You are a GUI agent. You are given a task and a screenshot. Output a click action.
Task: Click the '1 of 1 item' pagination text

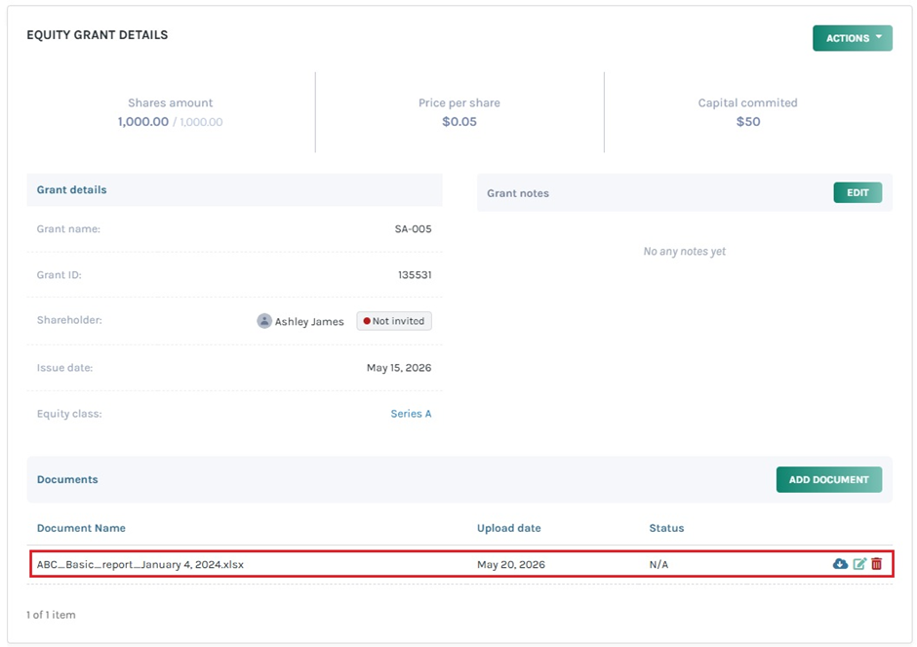(x=51, y=615)
